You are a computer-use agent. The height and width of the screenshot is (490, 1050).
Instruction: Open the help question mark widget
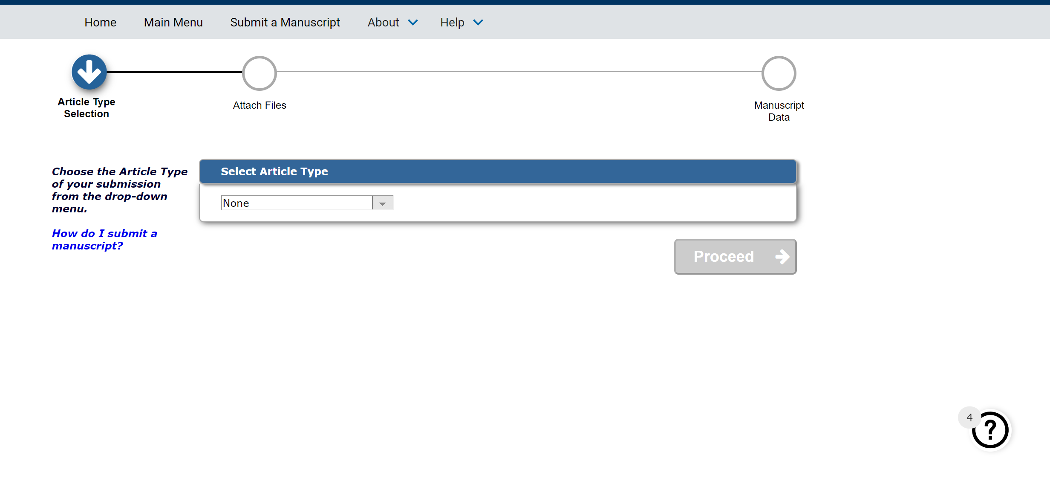(x=990, y=430)
